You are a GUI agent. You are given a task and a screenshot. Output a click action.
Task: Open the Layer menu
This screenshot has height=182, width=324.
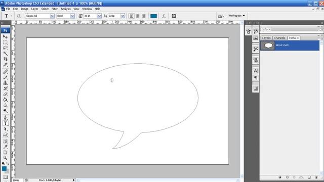35,9
